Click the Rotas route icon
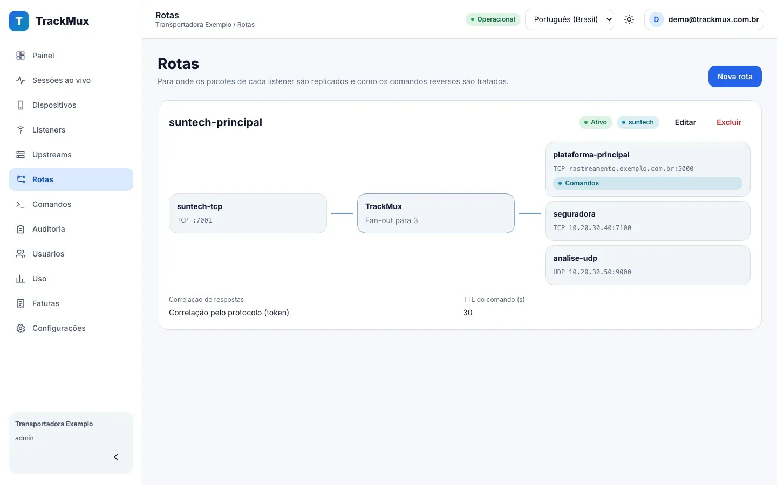Viewport: 777px width, 485px height. [21, 179]
